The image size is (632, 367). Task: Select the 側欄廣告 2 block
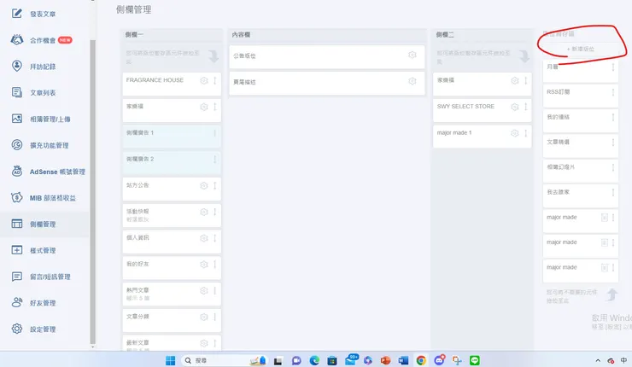tap(172, 162)
